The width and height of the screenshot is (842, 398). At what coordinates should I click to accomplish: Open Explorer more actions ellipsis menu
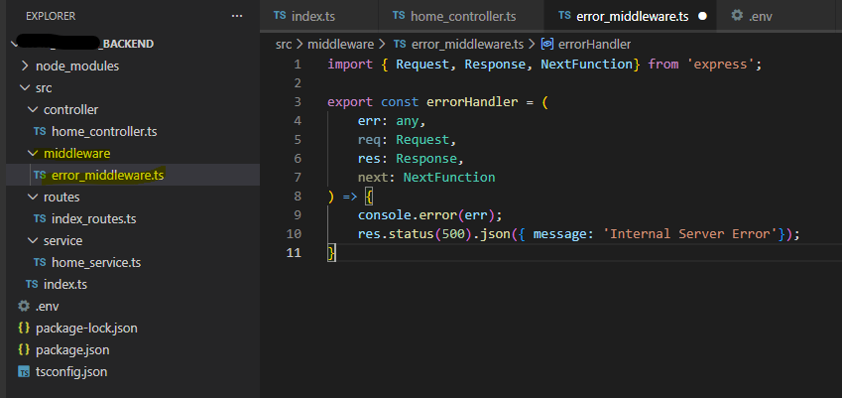236,16
